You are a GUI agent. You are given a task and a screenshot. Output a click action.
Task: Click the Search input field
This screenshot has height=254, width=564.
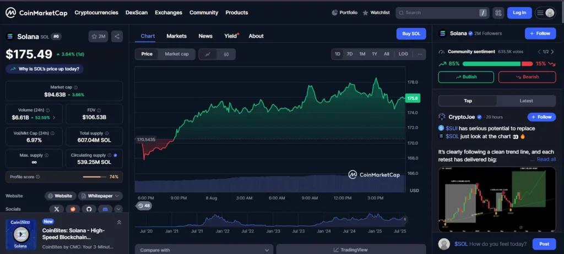(x=442, y=13)
